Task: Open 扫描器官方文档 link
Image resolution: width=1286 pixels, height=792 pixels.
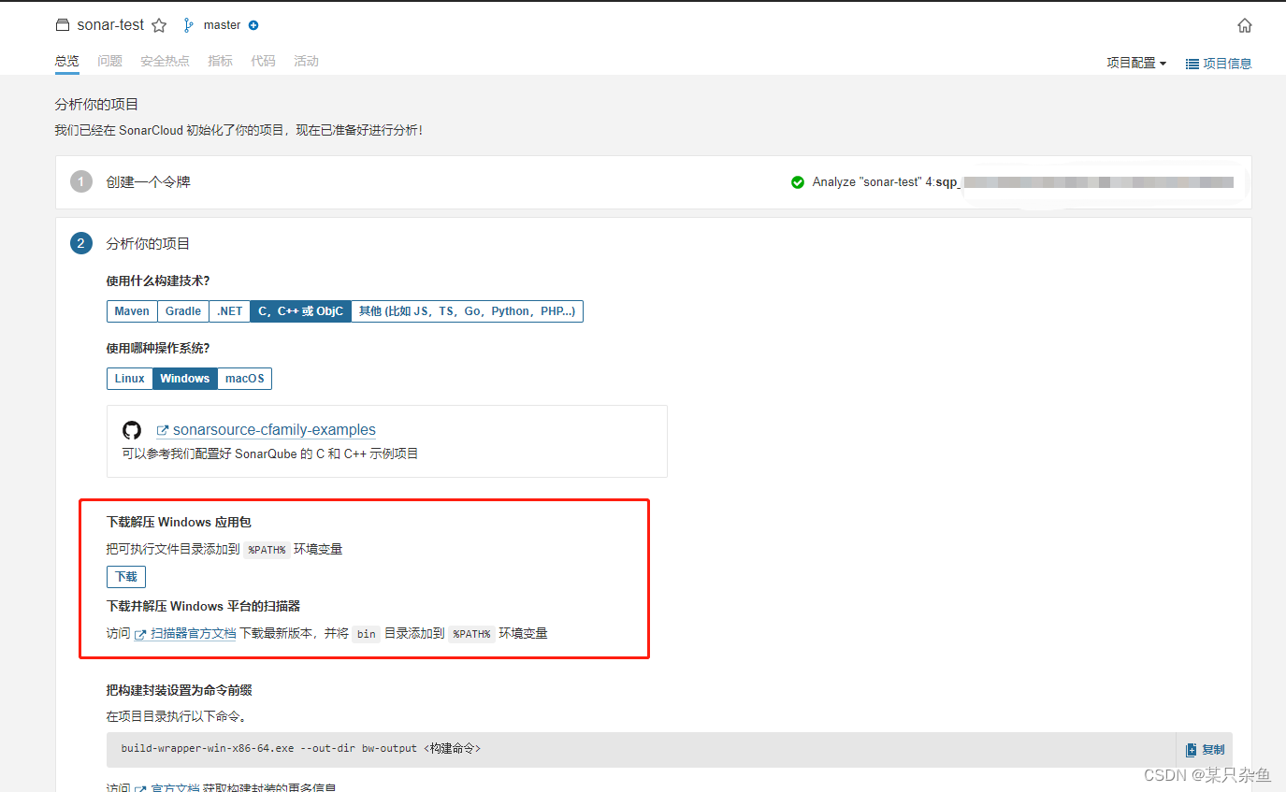Action: pos(193,634)
